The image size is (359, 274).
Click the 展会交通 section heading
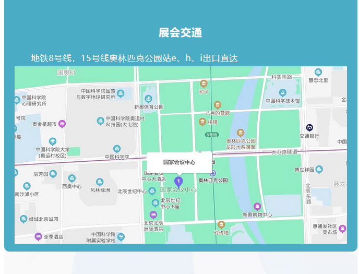click(x=180, y=33)
